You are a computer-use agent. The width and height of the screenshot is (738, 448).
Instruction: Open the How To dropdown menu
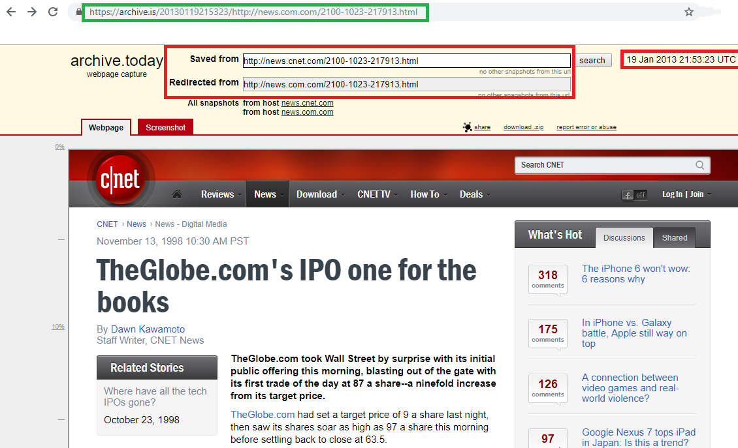428,194
